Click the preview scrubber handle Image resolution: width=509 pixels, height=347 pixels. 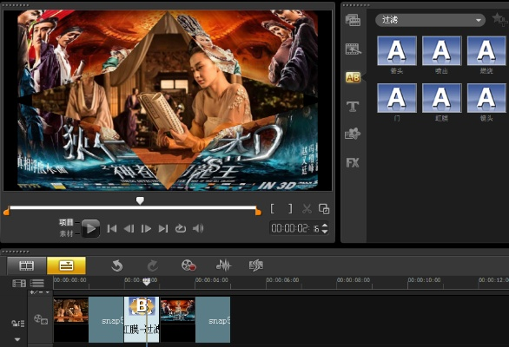coord(140,200)
